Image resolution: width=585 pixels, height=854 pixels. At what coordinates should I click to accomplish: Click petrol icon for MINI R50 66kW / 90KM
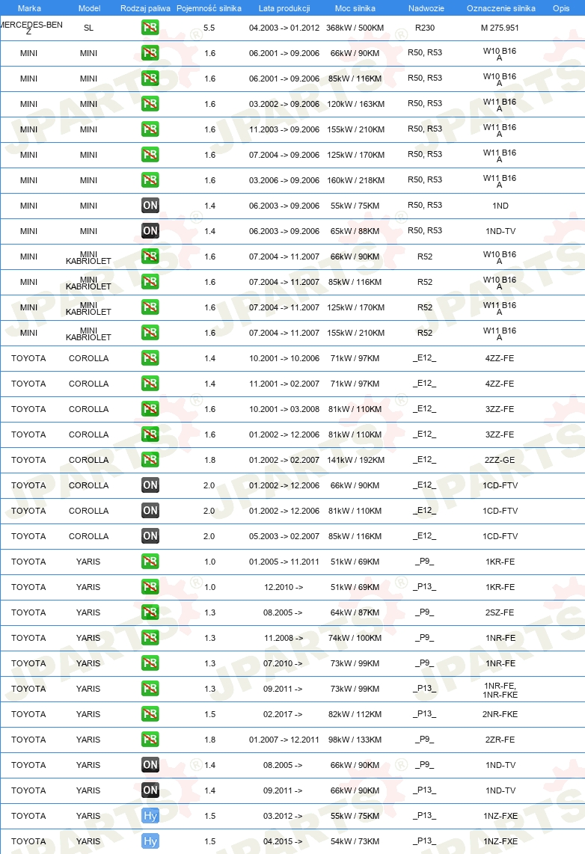point(150,53)
